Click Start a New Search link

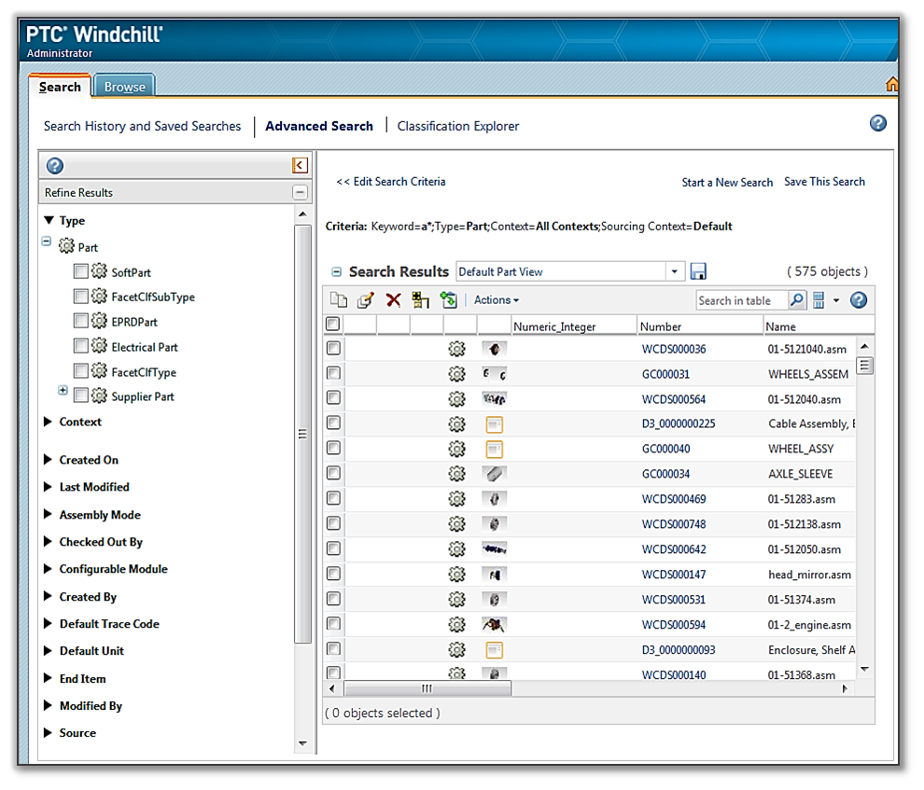727,183
